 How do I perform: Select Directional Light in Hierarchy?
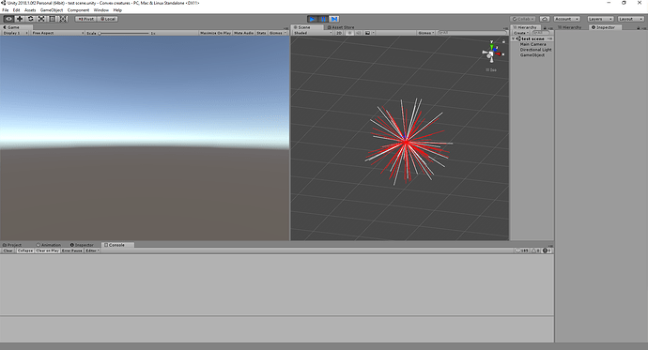click(x=535, y=50)
